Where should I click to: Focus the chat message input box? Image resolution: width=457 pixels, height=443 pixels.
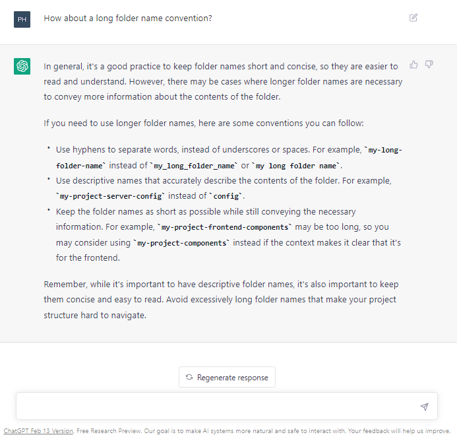(x=218, y=407)
